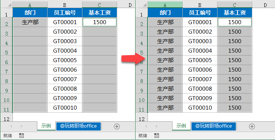The width and height of the screenshot is (275, 140).
Task: Switch to 示例 sheet tab in left window
Action: (46, 126)
